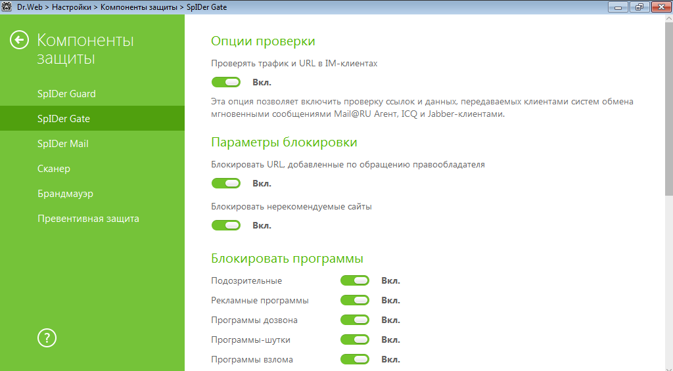Open the SpIDer Mail section
This screenshot has height=371, width=673.
pos(92,143)
